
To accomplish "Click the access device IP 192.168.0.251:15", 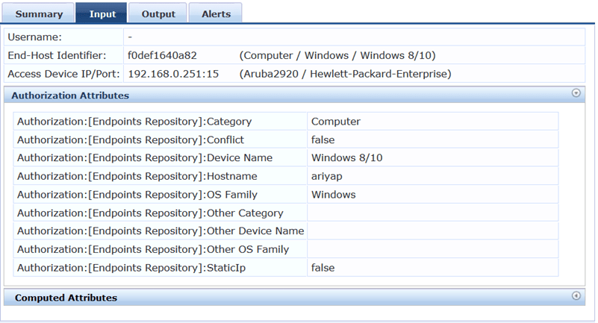I will 173,74.
